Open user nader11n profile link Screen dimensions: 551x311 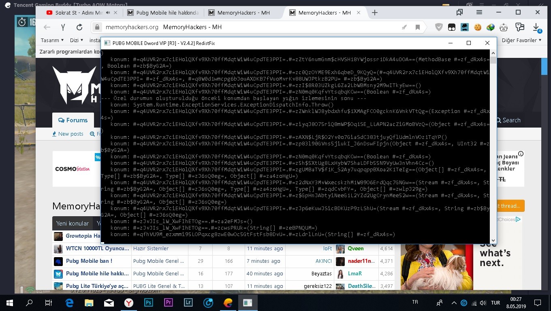tap(361, 261)
